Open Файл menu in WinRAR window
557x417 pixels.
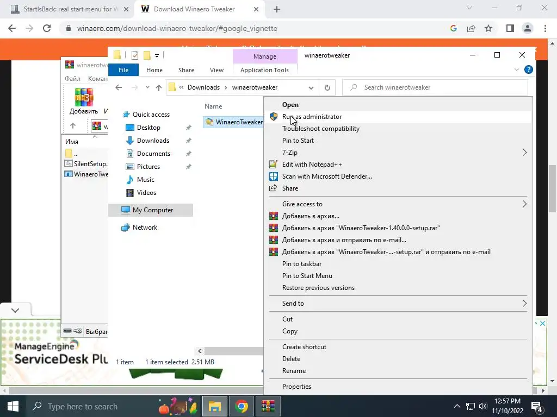73,78
